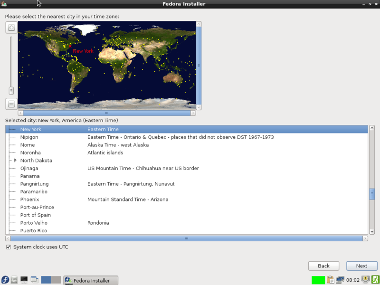Click the map zoom-in plus button

point(11,28)
